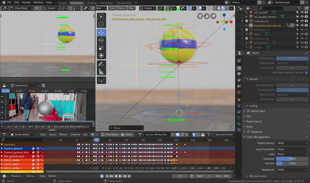Select wireframe viewport shading

(215, 8)
